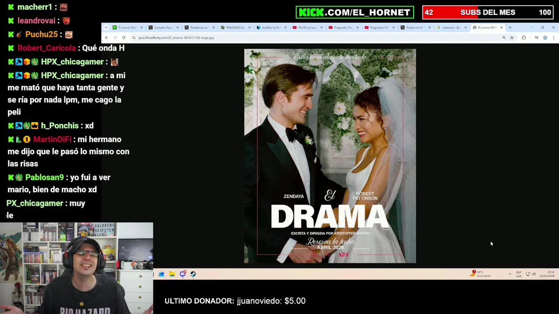Click the KICK.COM/EL_HORNET banner
The image size is (559, 314).
(x=355, y=12)
